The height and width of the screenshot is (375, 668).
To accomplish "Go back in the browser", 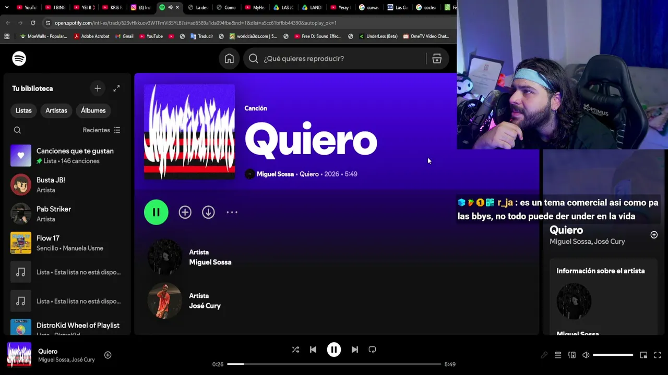I will [x=8, y=23].
